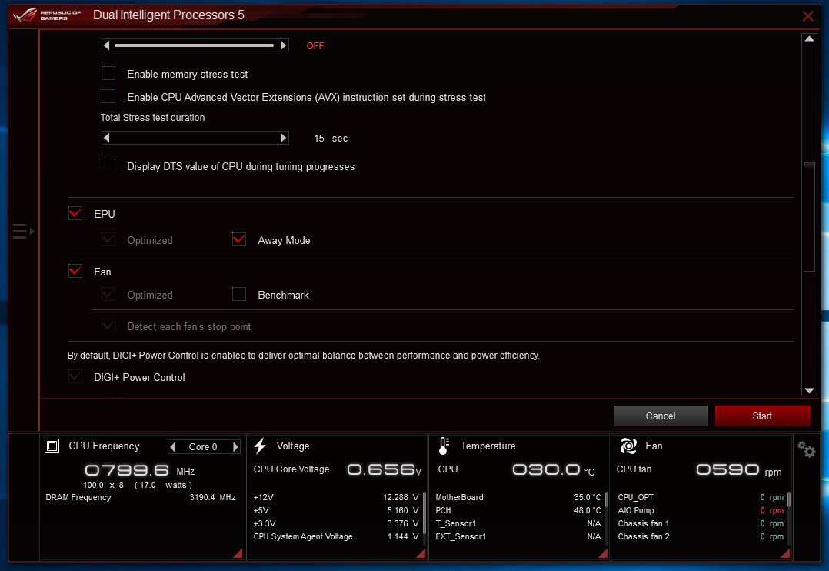Viewport: 829px width, 571px height.
Task: Decrease the OFF slider with left arrow
Action: click(107, 45)
